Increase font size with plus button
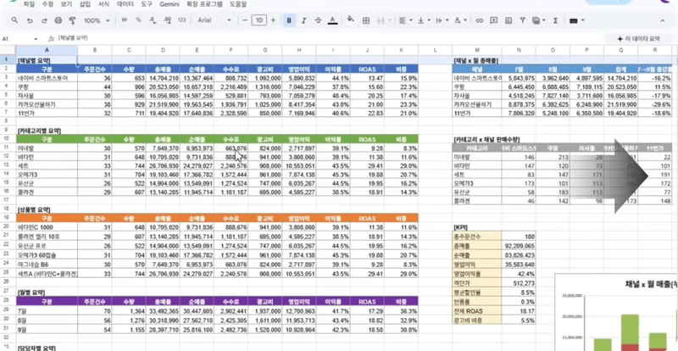The height and width of the screenshot is (351, 678). click(x=273, y=20)
